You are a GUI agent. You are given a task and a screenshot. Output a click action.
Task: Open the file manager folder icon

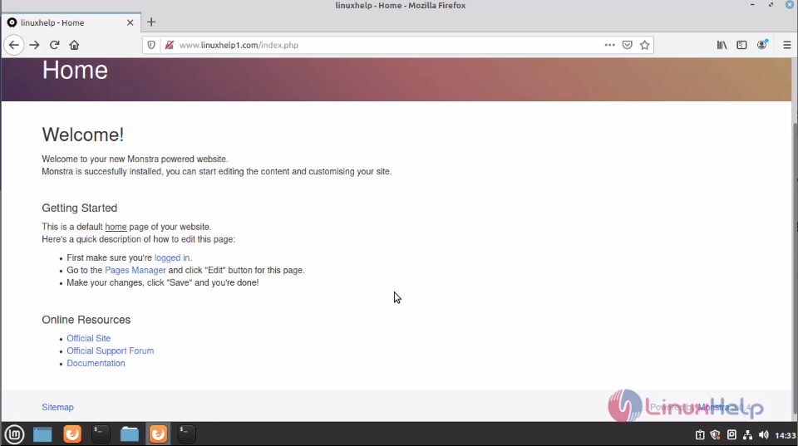tap(130, 434)
